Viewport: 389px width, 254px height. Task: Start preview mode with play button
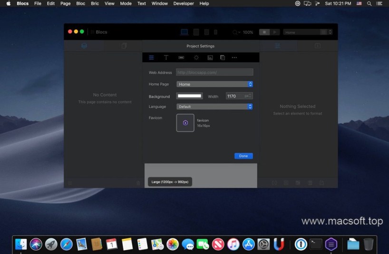(x=274, y=32)
